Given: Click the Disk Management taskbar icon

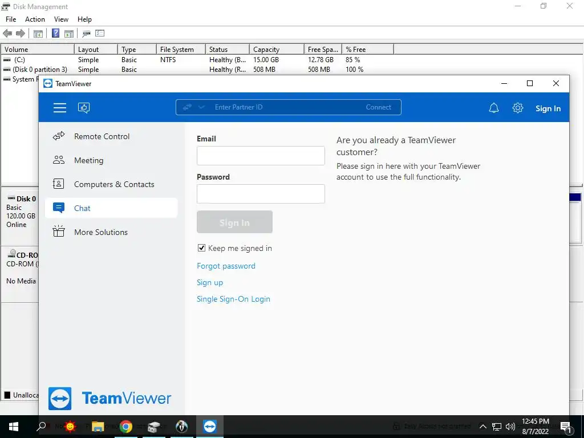Looking at the screenshot, I should [x=154, y=427].
